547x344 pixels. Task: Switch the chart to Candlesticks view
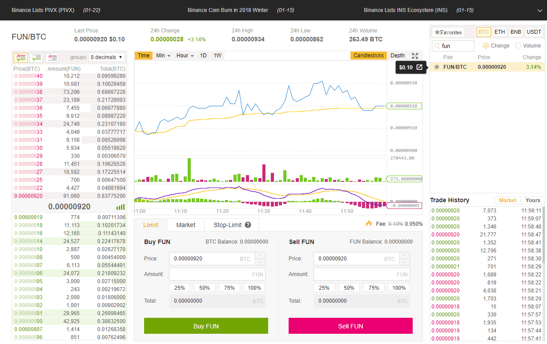coord(369,56)
